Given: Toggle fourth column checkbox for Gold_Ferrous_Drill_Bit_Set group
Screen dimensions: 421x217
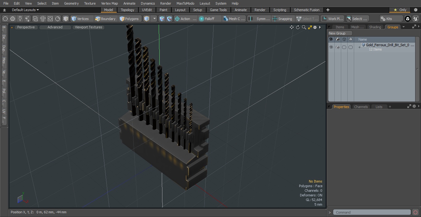Looking at the screenshot, I should 350,47.
